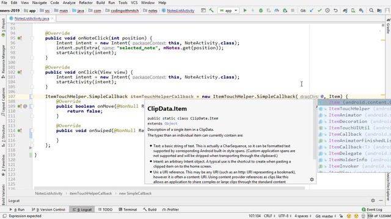
Task: Open the Terminal tool window
Action: pyautogui.click(x=128, y=209)
